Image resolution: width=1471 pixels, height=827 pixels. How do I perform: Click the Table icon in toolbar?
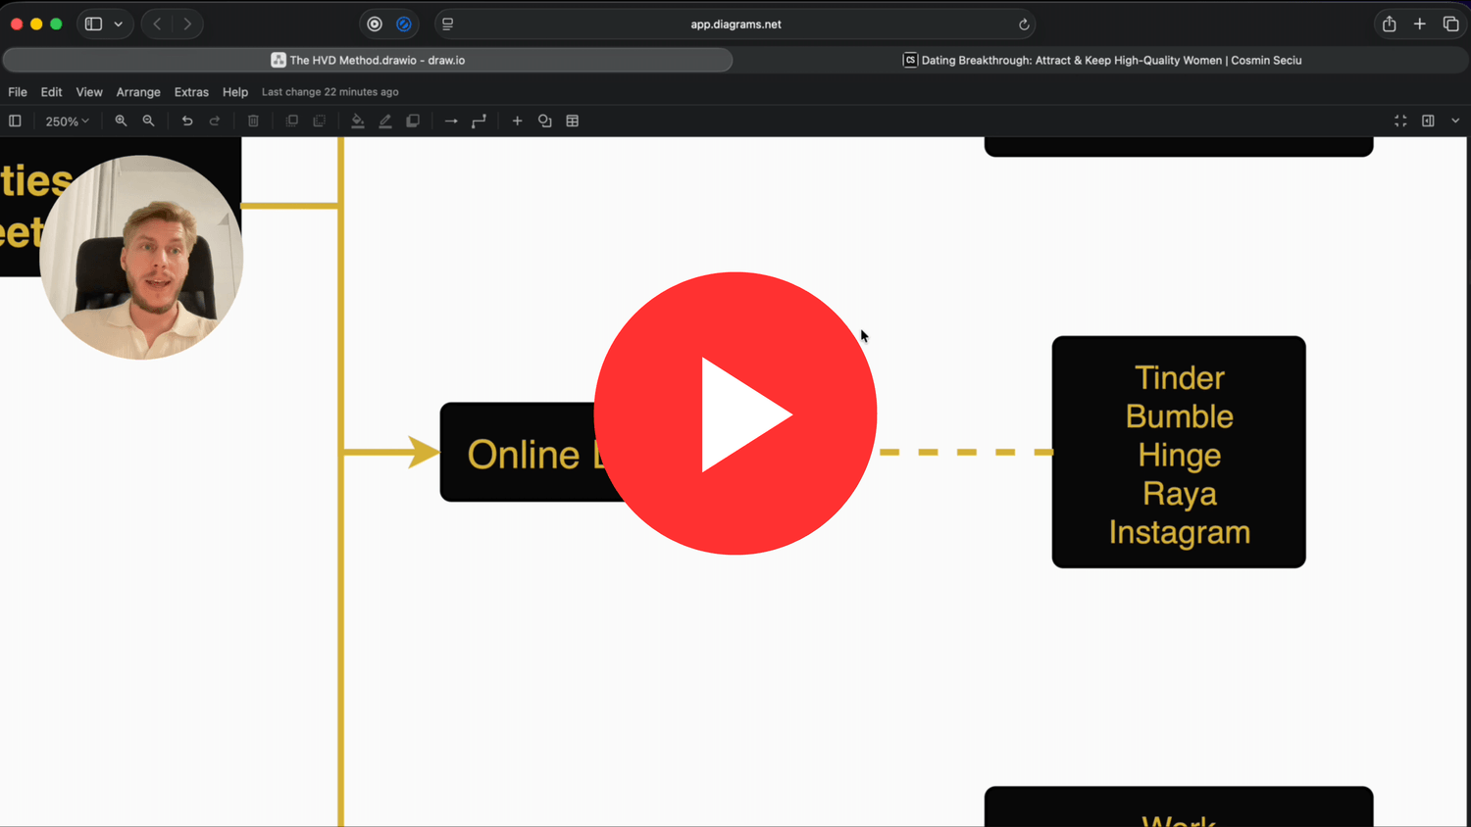coord(573,122)
